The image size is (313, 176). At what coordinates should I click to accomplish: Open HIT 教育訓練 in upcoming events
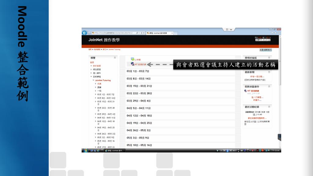point(253,91)
